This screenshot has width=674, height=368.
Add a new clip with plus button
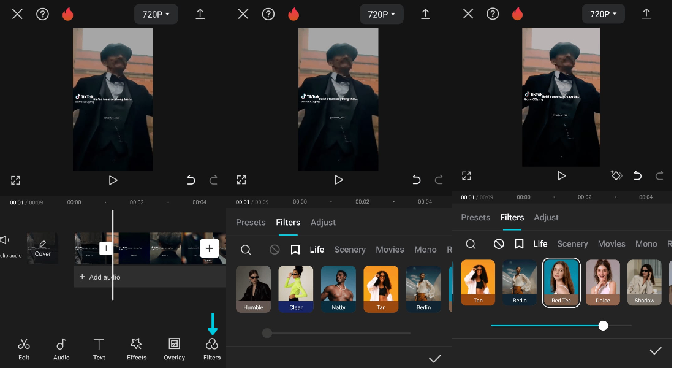coord(210,248)
